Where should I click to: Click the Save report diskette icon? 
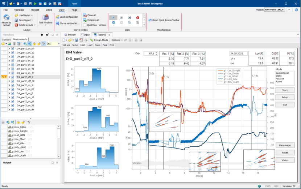tap(77, 40)
